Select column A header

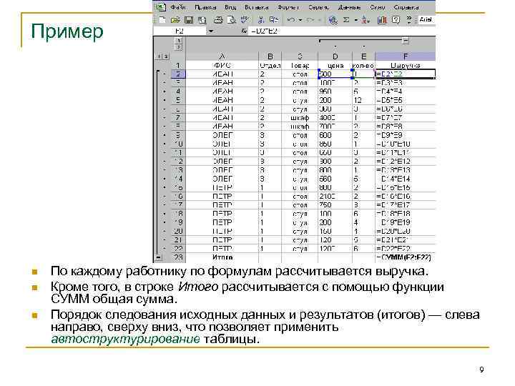[x=222, y=56]
